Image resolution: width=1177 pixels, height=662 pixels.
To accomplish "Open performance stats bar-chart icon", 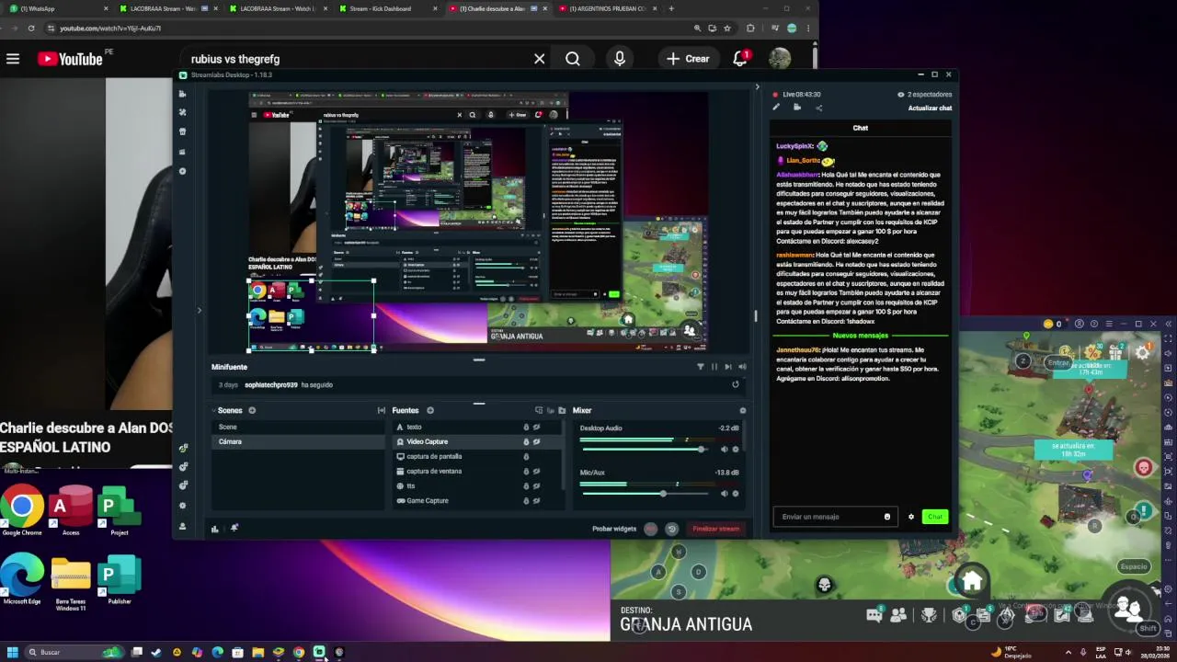I will (x=215, y=529).
